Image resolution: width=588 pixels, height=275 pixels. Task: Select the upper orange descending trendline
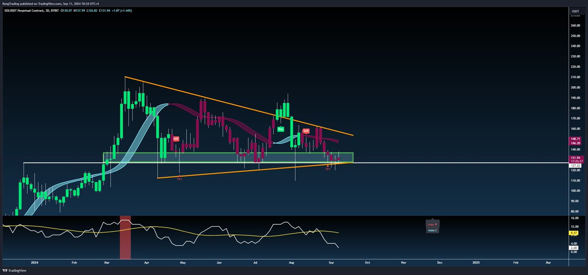[239, 106]
